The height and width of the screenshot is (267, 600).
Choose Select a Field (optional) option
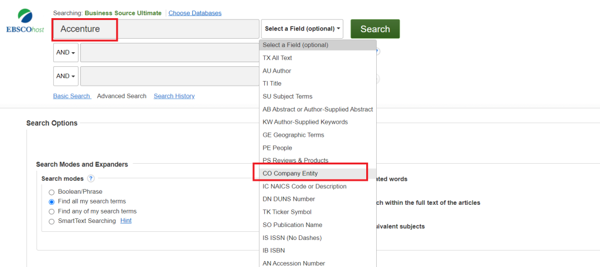[x=318, y=45]
